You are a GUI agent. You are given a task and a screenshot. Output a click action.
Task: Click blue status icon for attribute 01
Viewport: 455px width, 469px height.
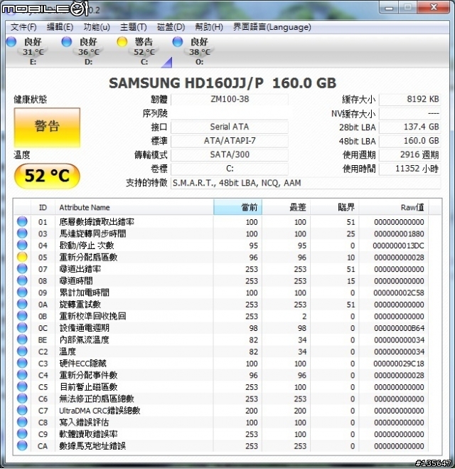(22, 221)
